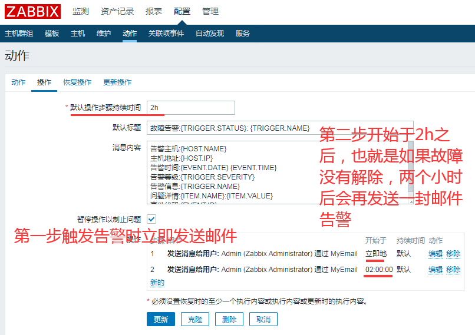This screenshot has width=475, height=335.
Task: Open the 管理 top menu
Action: [x=210, y=12]
